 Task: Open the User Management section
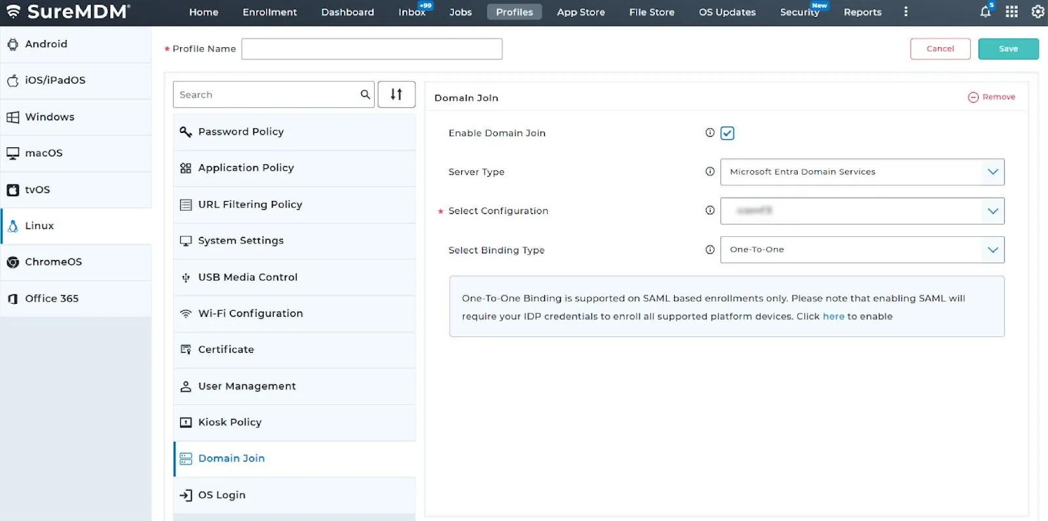click(294, 386)
